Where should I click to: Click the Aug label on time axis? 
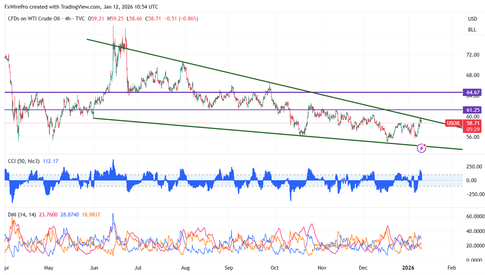pos(185,268)
